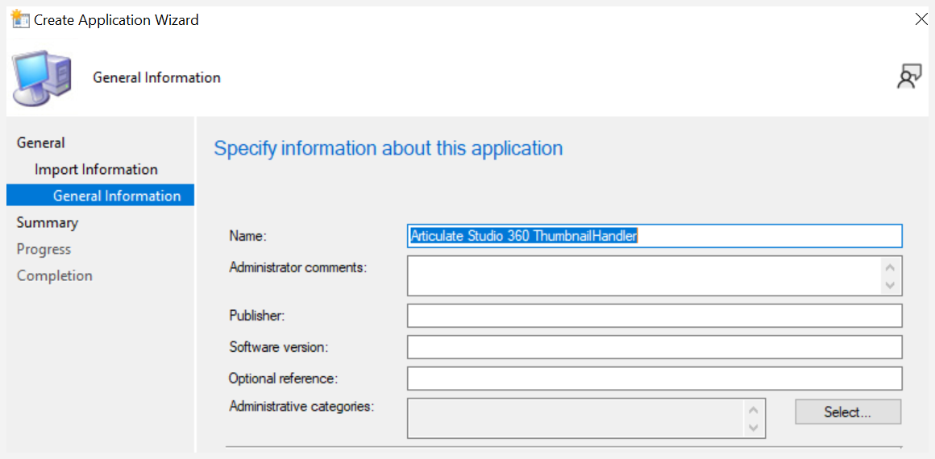
Task: Click the computer icon beside General Information
Action: coord(42,77)
